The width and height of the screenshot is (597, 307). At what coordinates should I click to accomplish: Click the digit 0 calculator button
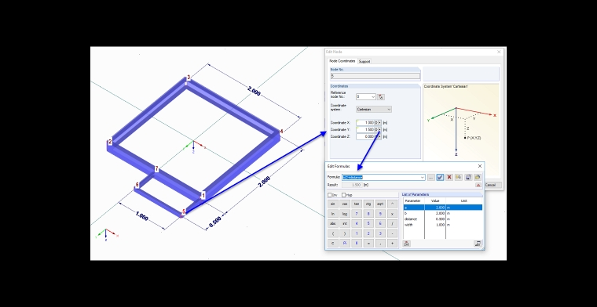click(x=357, y=244)
